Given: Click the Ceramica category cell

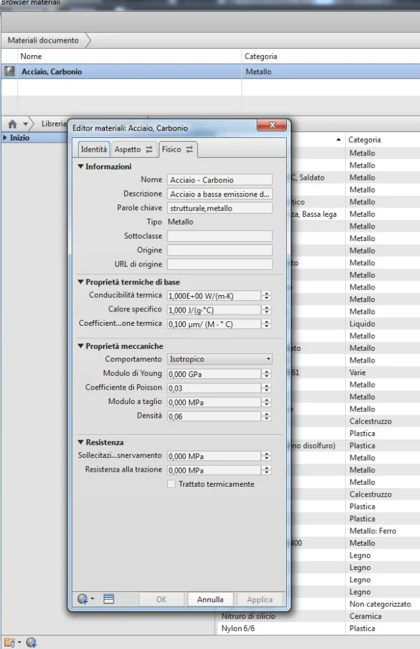Looking at the screenshot, I should click(x=365, y=616).
